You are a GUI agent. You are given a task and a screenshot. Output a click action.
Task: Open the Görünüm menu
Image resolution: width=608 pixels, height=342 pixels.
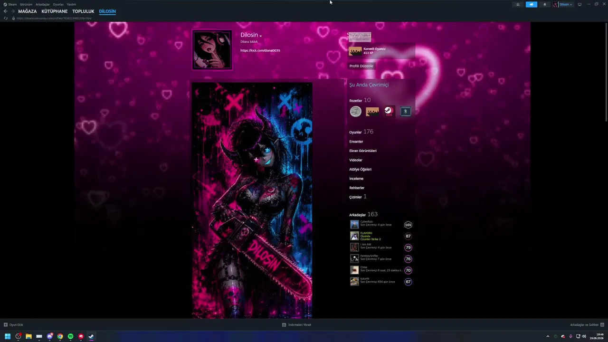[x=26, y=4]
